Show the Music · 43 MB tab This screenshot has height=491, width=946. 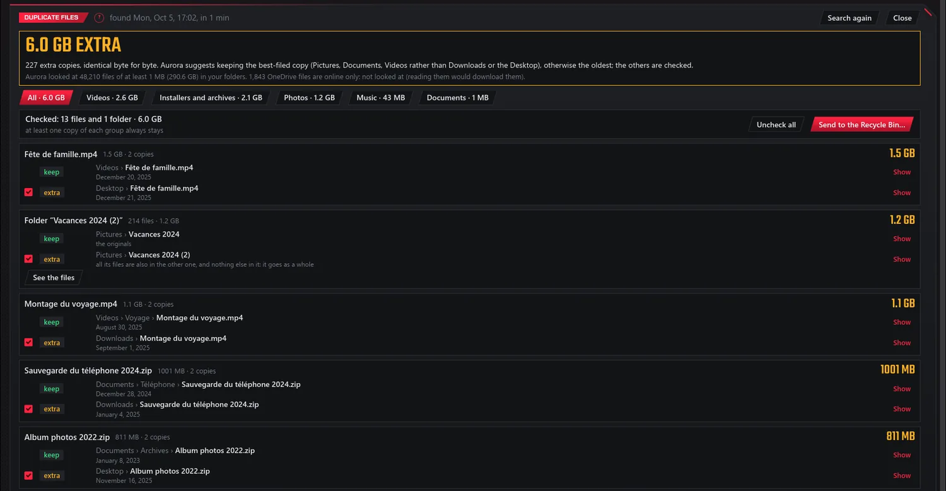[380, 98]
